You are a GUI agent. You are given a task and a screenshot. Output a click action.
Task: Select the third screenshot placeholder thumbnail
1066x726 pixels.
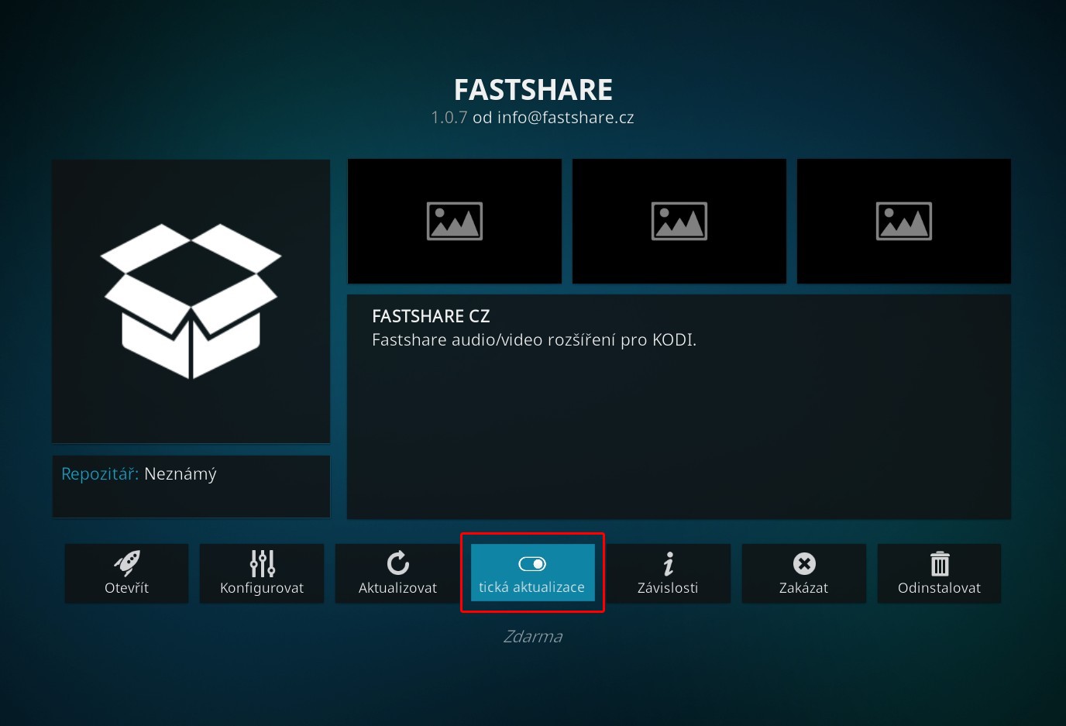[904, 222]
